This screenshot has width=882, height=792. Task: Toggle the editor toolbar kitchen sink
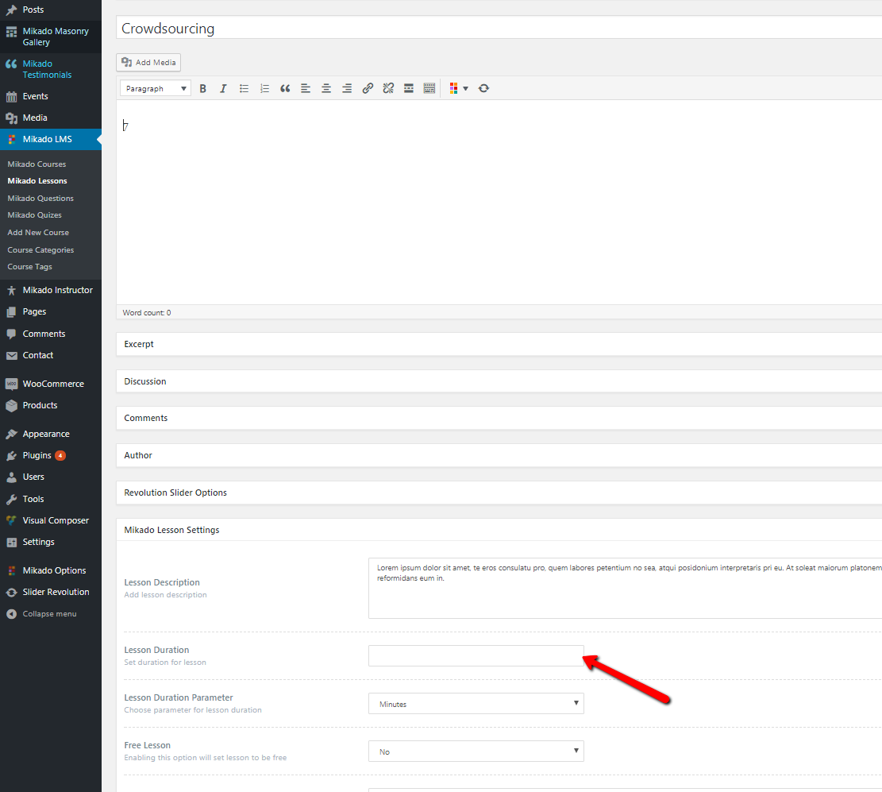click(429, 88)
